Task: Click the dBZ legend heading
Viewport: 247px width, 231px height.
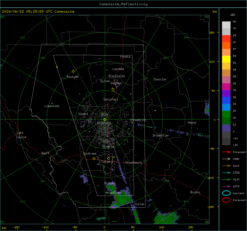Action: 233,15
